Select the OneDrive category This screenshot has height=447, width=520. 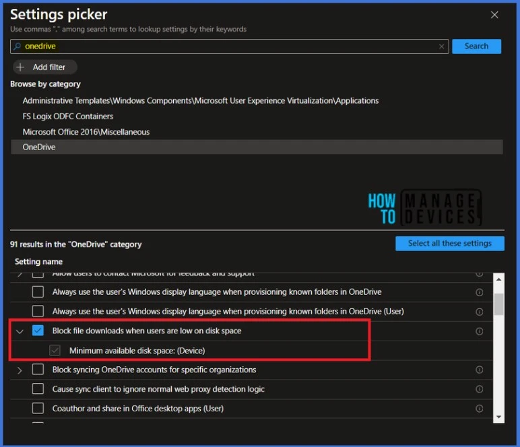coord(257,147)
